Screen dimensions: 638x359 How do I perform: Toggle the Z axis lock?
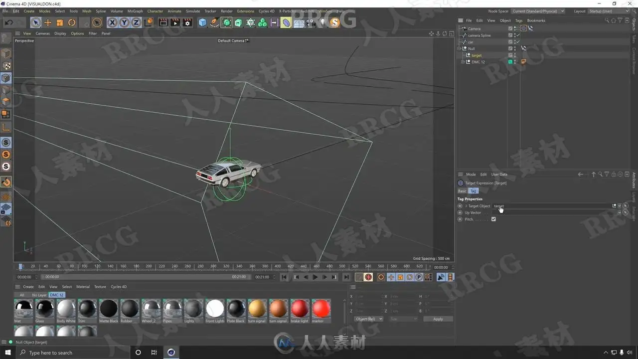tap(136, 22)
